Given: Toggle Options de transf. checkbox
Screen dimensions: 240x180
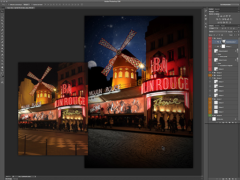Looking at the screenshot, I should 32,5.
